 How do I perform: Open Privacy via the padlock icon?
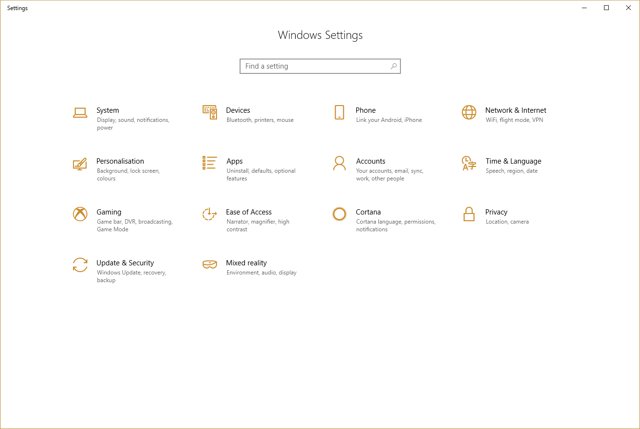[469, 214]
